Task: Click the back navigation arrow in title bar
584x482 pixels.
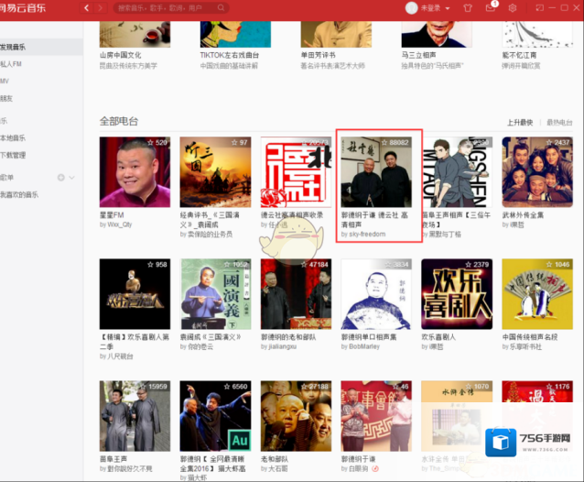Action: pos(86,8)
